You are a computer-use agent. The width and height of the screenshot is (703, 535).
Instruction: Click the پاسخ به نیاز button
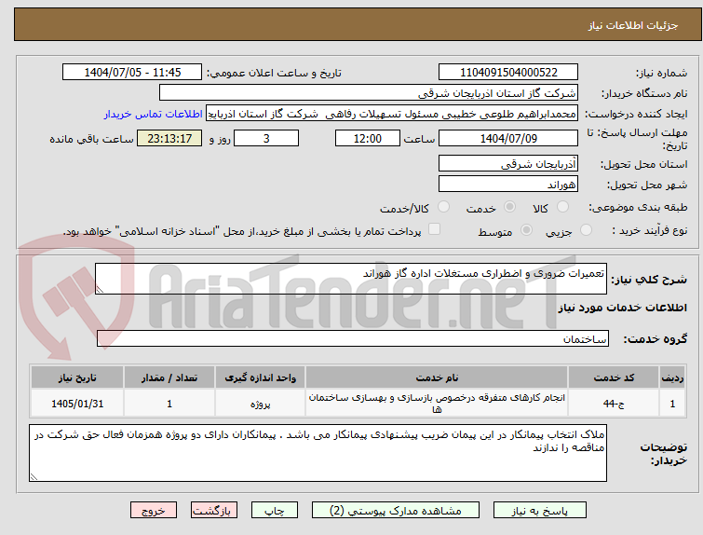(540, 511)
